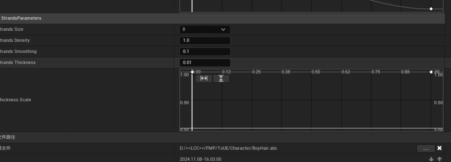Select Thickness Scale curve end keyframe
Screen dimensions: 451x162
(x=431, y=72)
